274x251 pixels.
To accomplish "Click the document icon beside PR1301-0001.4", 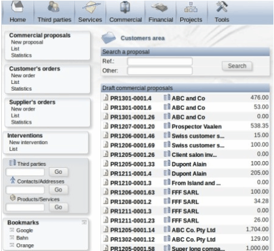I will [x=105, y=97].
